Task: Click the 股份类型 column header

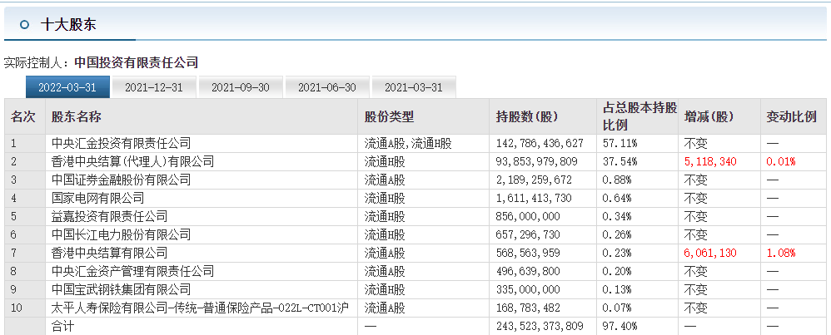Action: coord(389,117)
